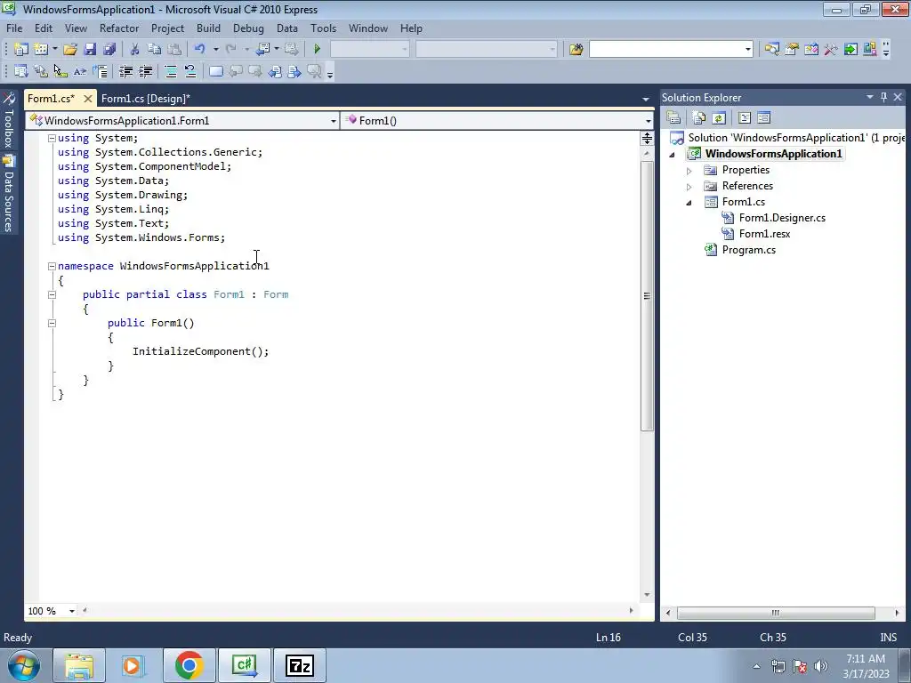Image resolution: width=911 pixels, height=683 pixels.
Task: Toggle auto-hide pin on Solution Explorer
Action: (x=883, y=98)
